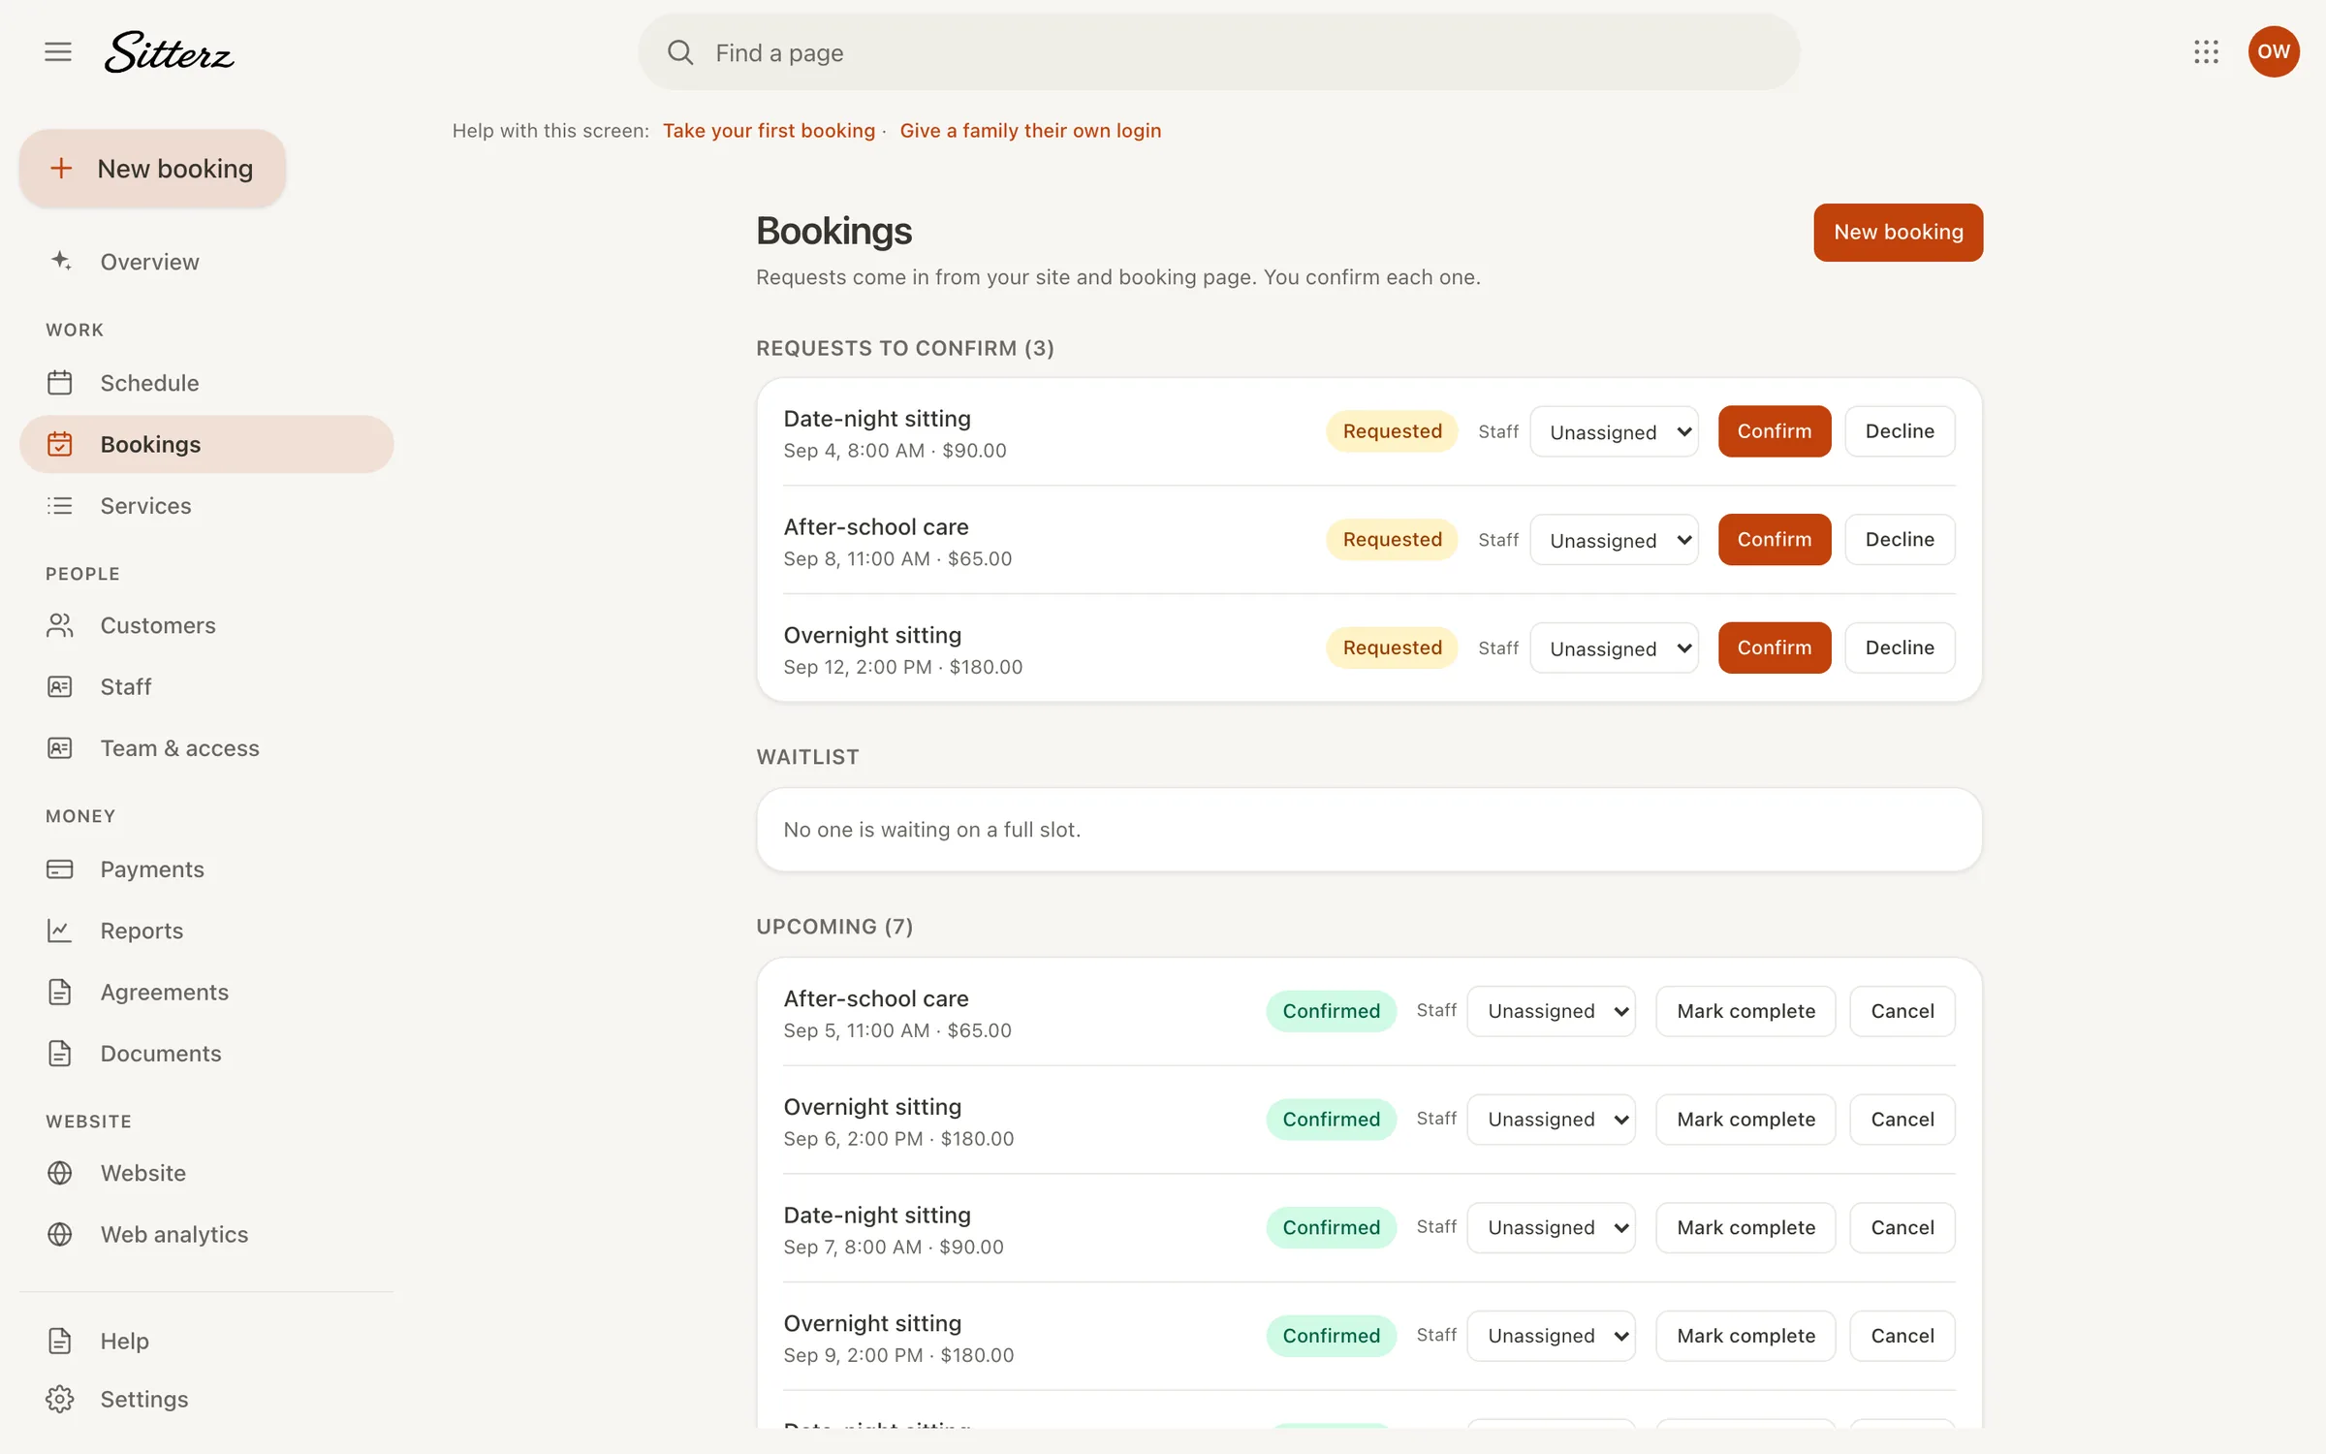This screenshot has width=2326, height=1454.
Task: Cancel the Overnight sitting Sep 6 booking
Action: [1902, 1120]
